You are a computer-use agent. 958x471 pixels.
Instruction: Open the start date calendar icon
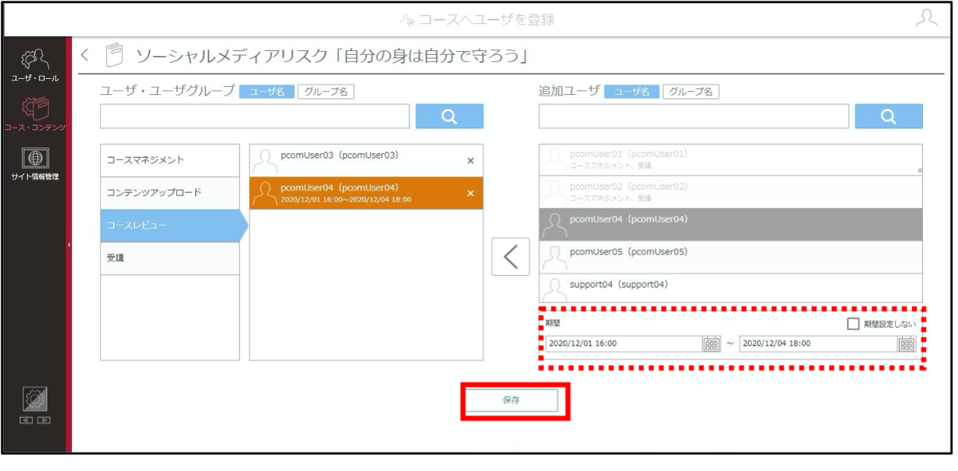click(711, 343)
